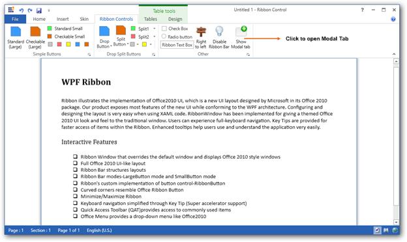Click the red Split2 button
Viewport: 407px width, 242px height.
pyautogui.click(x=141, y=36)
